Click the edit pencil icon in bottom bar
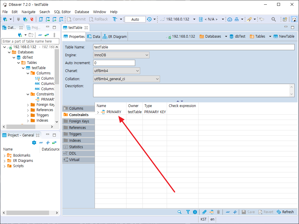Viewport: 299px width, 224px height. (204, 212)
